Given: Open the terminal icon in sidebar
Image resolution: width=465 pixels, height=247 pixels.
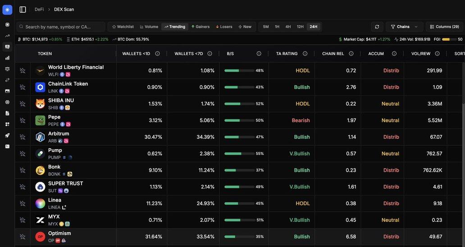Looking at the screenshot, I should [7, 146].
